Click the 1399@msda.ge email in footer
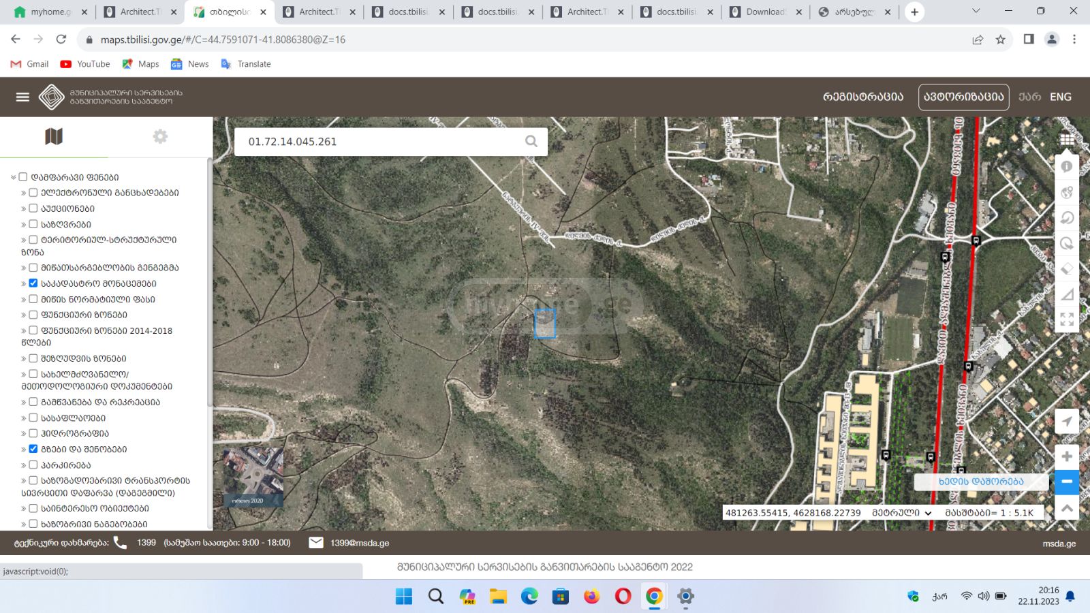1090x613 pixels. click(360, 543)
